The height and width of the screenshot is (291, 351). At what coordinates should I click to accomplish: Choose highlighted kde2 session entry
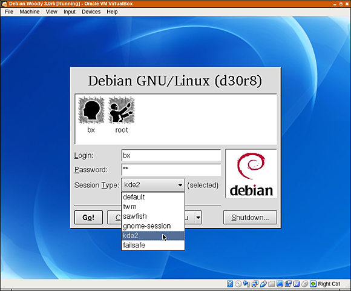153,236
